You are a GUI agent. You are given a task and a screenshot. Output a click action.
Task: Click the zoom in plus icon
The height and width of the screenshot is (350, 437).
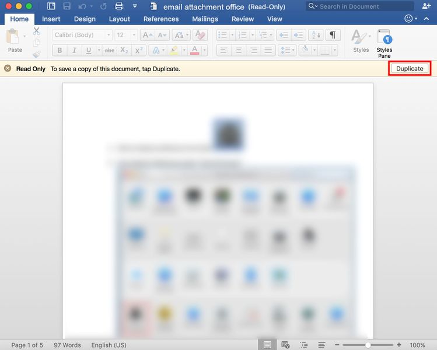tap(398, 345)
